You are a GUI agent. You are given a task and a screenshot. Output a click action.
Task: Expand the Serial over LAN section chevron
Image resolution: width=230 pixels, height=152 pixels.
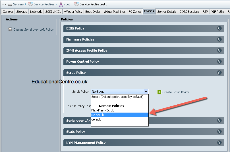tap(219, 121)
